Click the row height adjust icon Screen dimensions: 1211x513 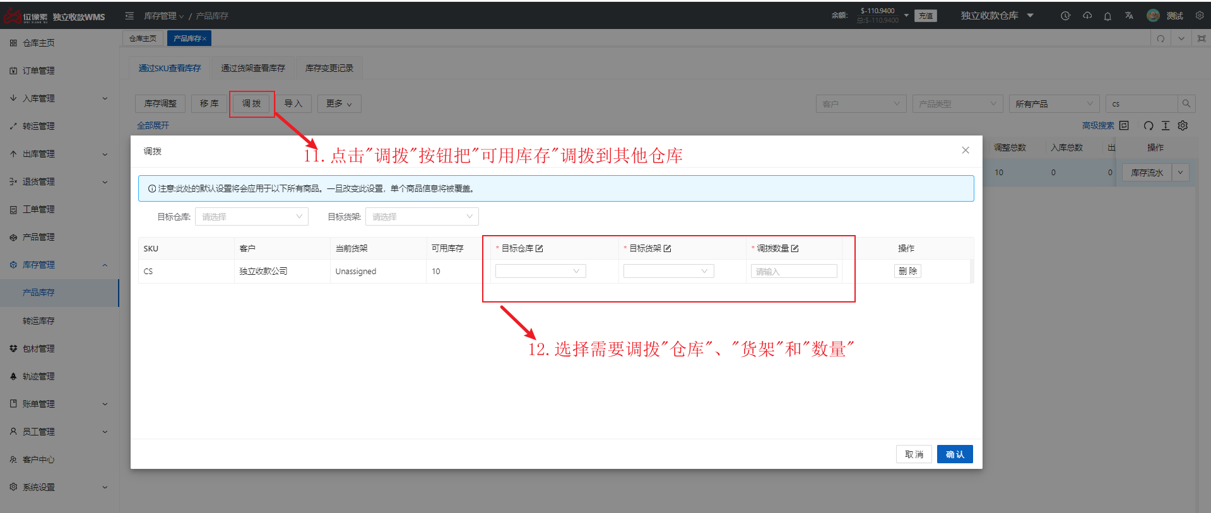[1166, 125]
